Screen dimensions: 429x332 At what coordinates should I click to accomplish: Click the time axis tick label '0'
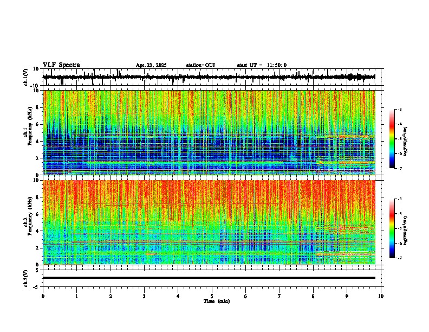tap(43, 296)
